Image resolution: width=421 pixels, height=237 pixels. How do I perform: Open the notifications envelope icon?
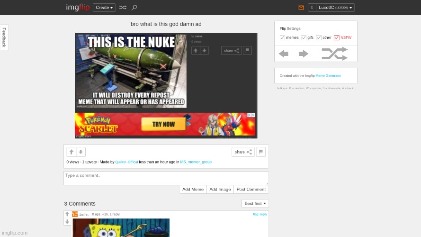pos(301,8)
